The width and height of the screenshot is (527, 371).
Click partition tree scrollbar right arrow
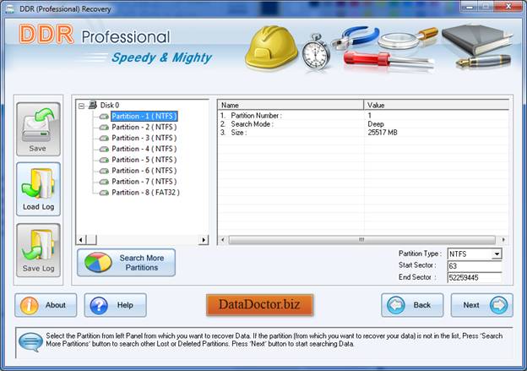(204, 240)
